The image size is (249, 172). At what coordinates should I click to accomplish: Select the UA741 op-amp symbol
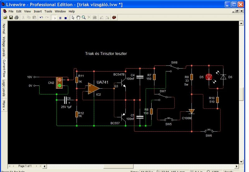(x=93, y=88)
